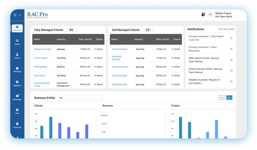
Task: Click the Self Managed Clients count 23
Action: pos(147,30)
